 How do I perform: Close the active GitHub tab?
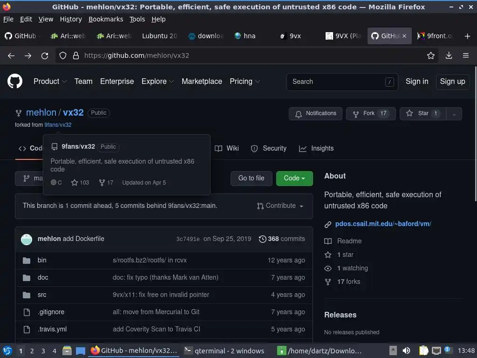pos(404,36)
